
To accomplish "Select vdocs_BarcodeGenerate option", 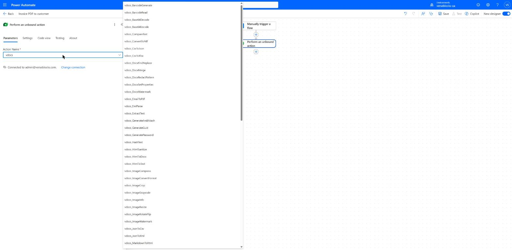I will [182, 5].
